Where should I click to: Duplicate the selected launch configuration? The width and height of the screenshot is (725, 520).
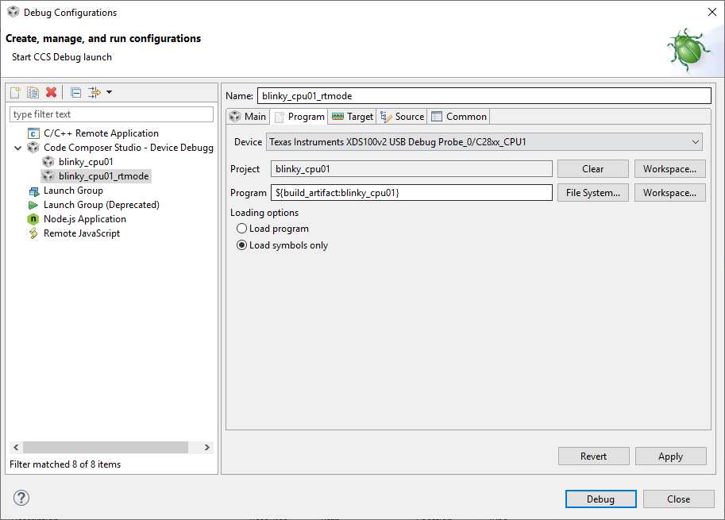32,92
